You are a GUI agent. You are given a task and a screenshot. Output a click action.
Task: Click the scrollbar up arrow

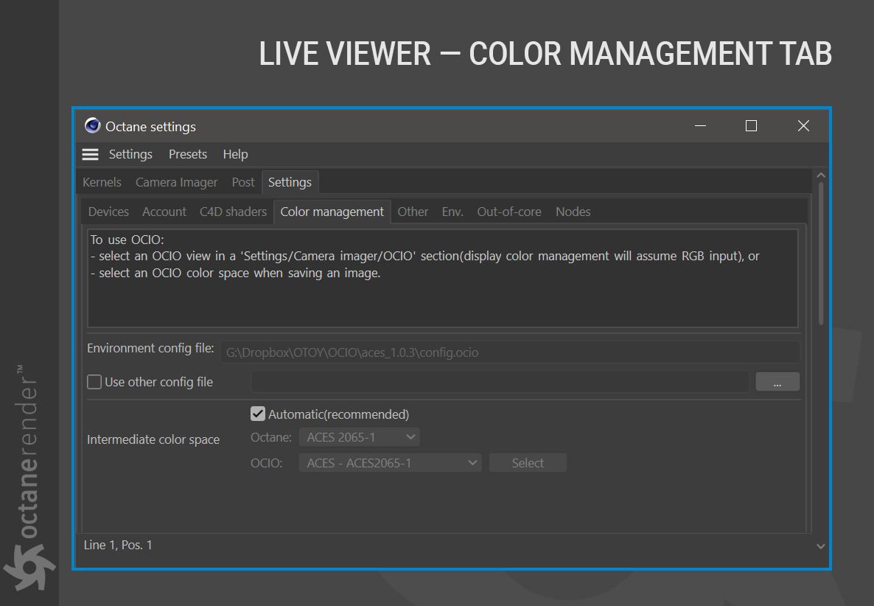[821, 175]
